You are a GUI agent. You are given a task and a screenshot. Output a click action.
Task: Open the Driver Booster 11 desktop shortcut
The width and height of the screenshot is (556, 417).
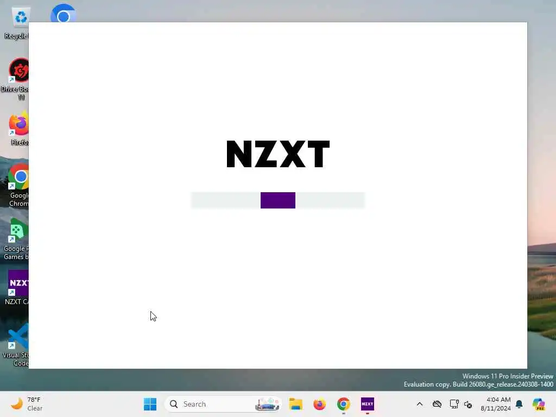click(15, 79)
